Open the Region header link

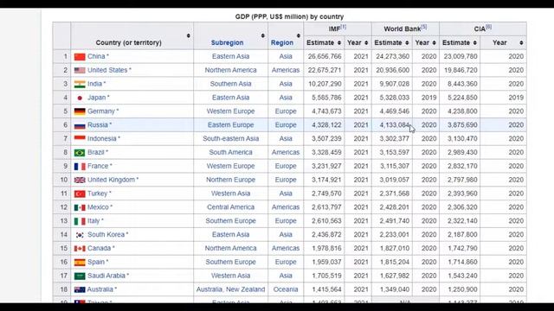click(x=282, y=42)
